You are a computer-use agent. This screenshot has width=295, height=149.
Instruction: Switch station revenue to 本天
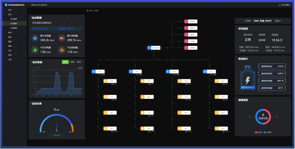click(x=65, y=62)
